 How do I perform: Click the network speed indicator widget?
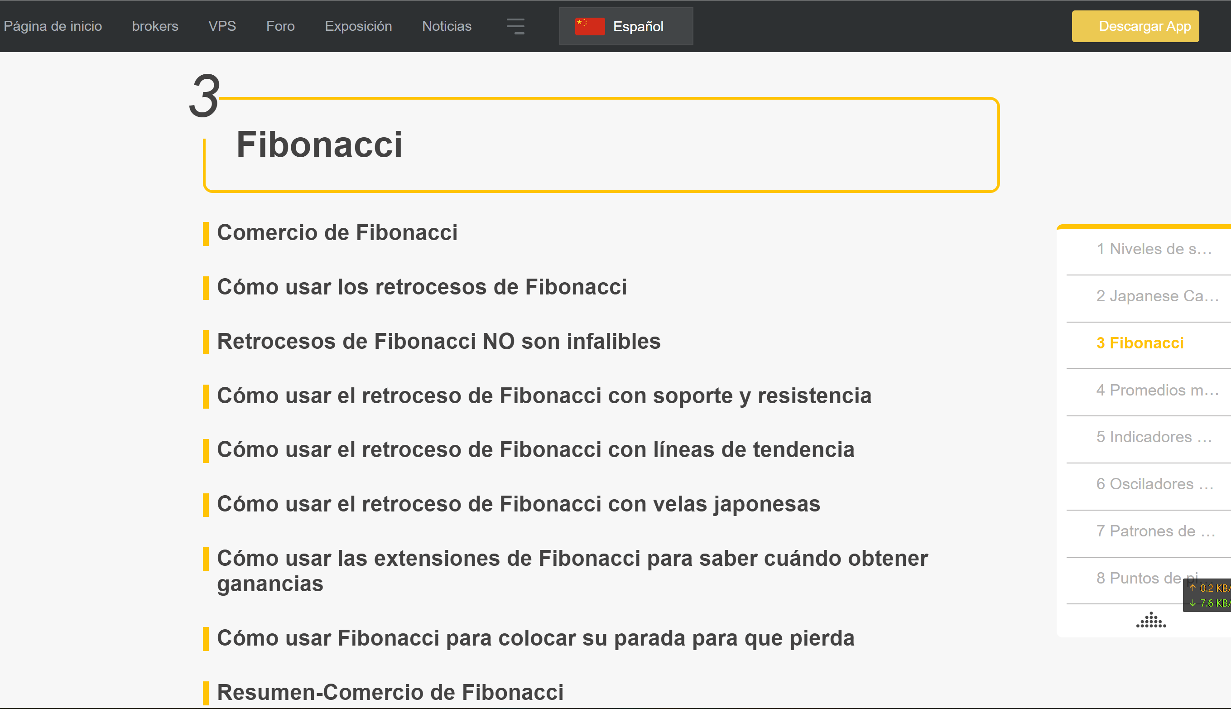(x=1208, y=595)
